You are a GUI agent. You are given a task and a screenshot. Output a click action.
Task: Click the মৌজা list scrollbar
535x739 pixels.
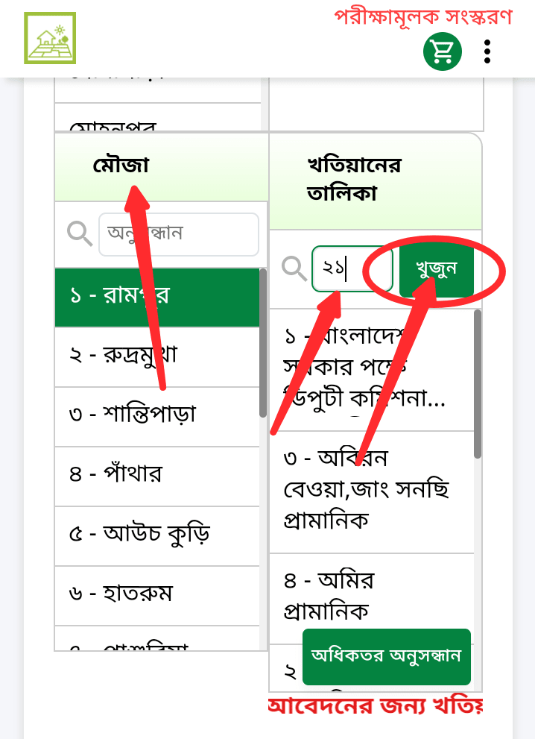(x=262, y=343)
